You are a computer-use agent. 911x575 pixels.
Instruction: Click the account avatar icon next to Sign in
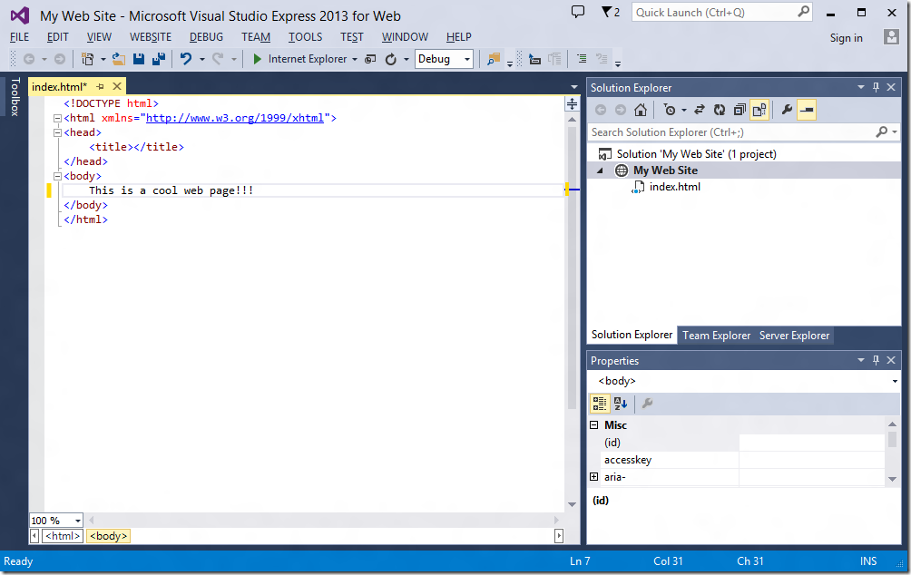pyautogui.click(x=891, y=37)
